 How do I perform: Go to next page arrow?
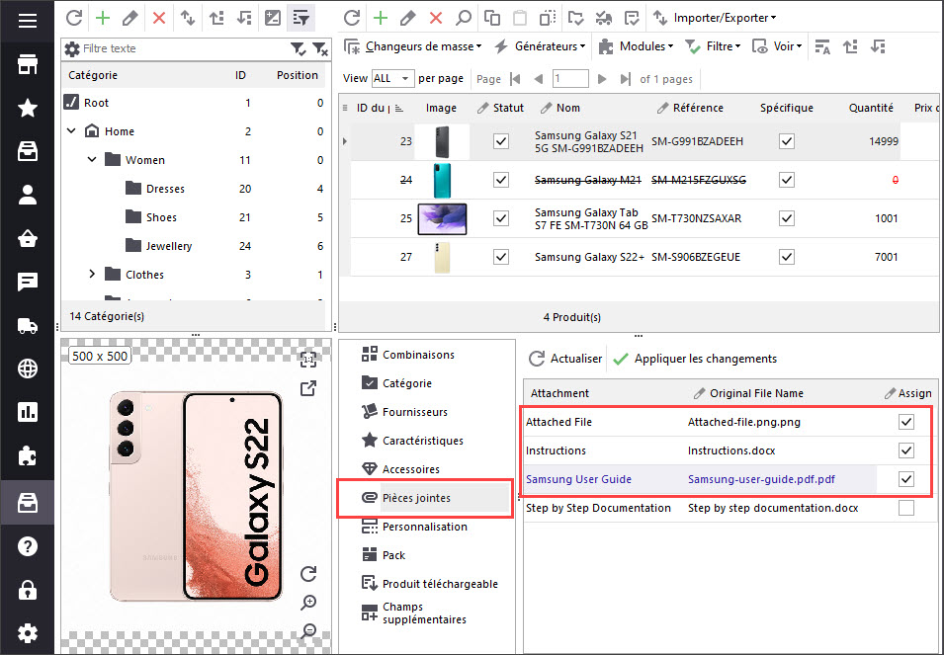(601, 79)
